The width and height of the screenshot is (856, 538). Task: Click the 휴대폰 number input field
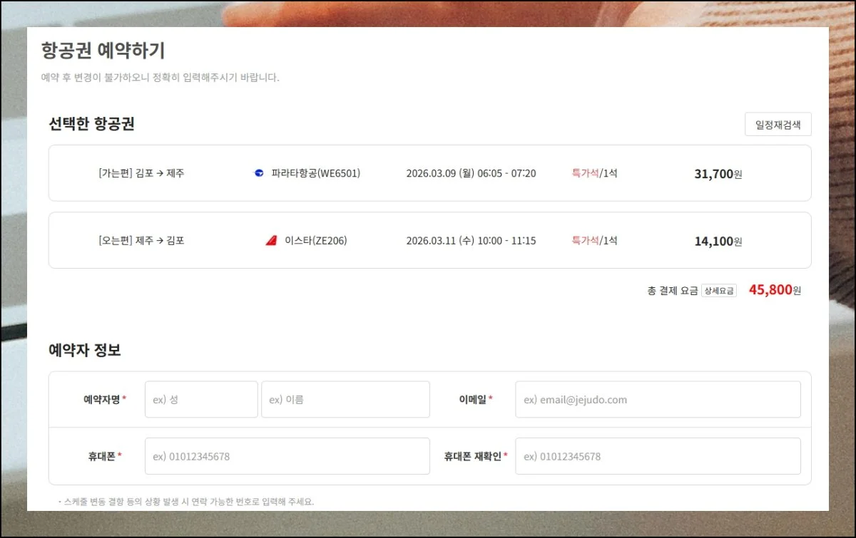pos(287,456)
